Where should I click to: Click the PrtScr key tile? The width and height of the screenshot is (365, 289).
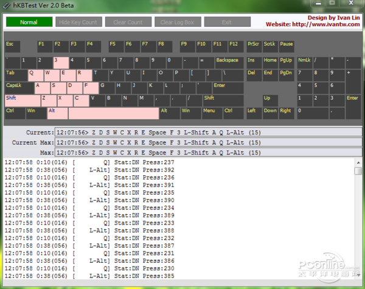(x=254, y=46)
